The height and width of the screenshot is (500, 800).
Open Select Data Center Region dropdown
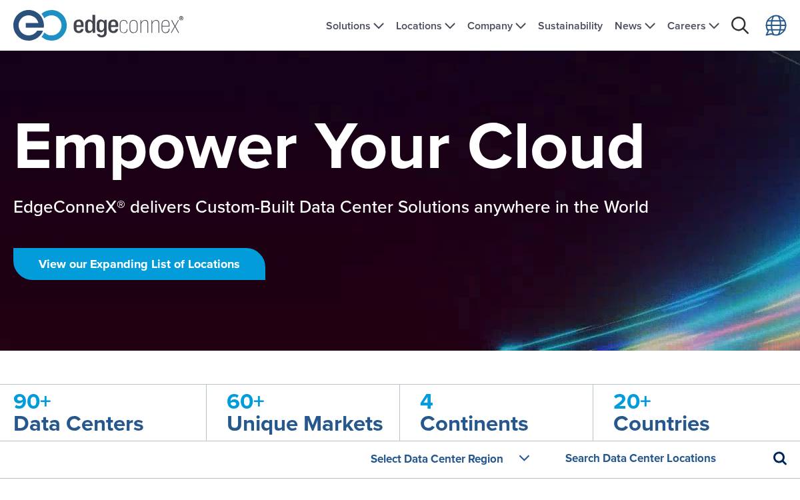coord(450,459)
